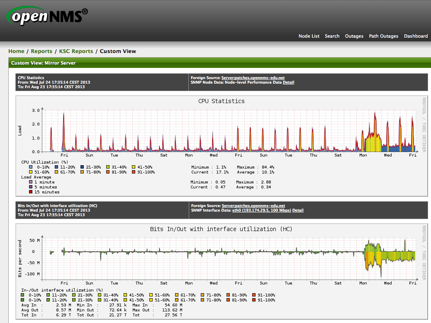
Task: Go to Reports breadcrumb link
Action: click(41, 51)
